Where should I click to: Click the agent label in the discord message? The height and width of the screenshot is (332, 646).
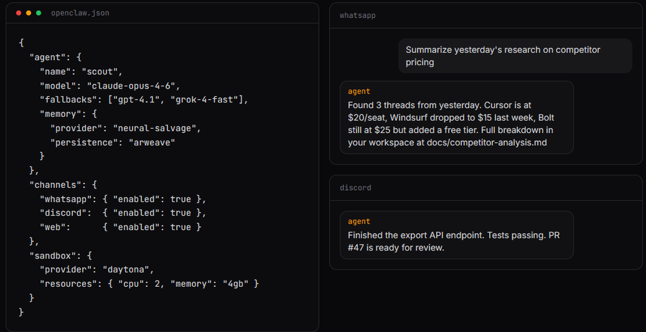coord(359,222)
